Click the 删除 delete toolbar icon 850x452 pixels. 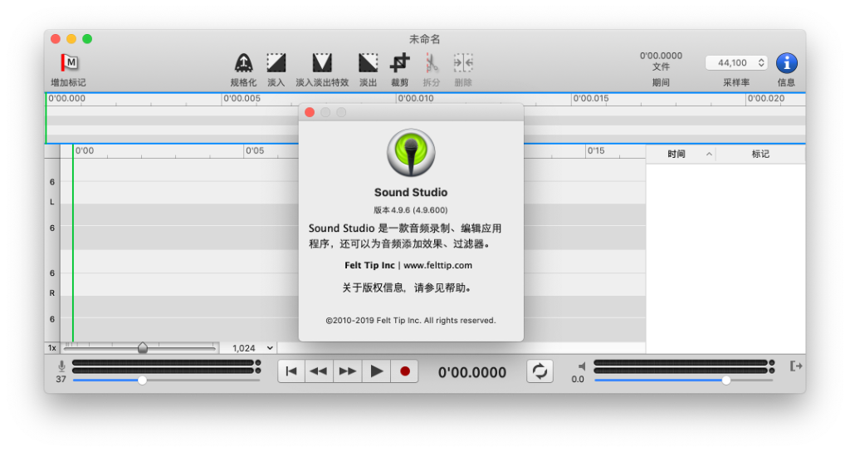pos(463,63)
